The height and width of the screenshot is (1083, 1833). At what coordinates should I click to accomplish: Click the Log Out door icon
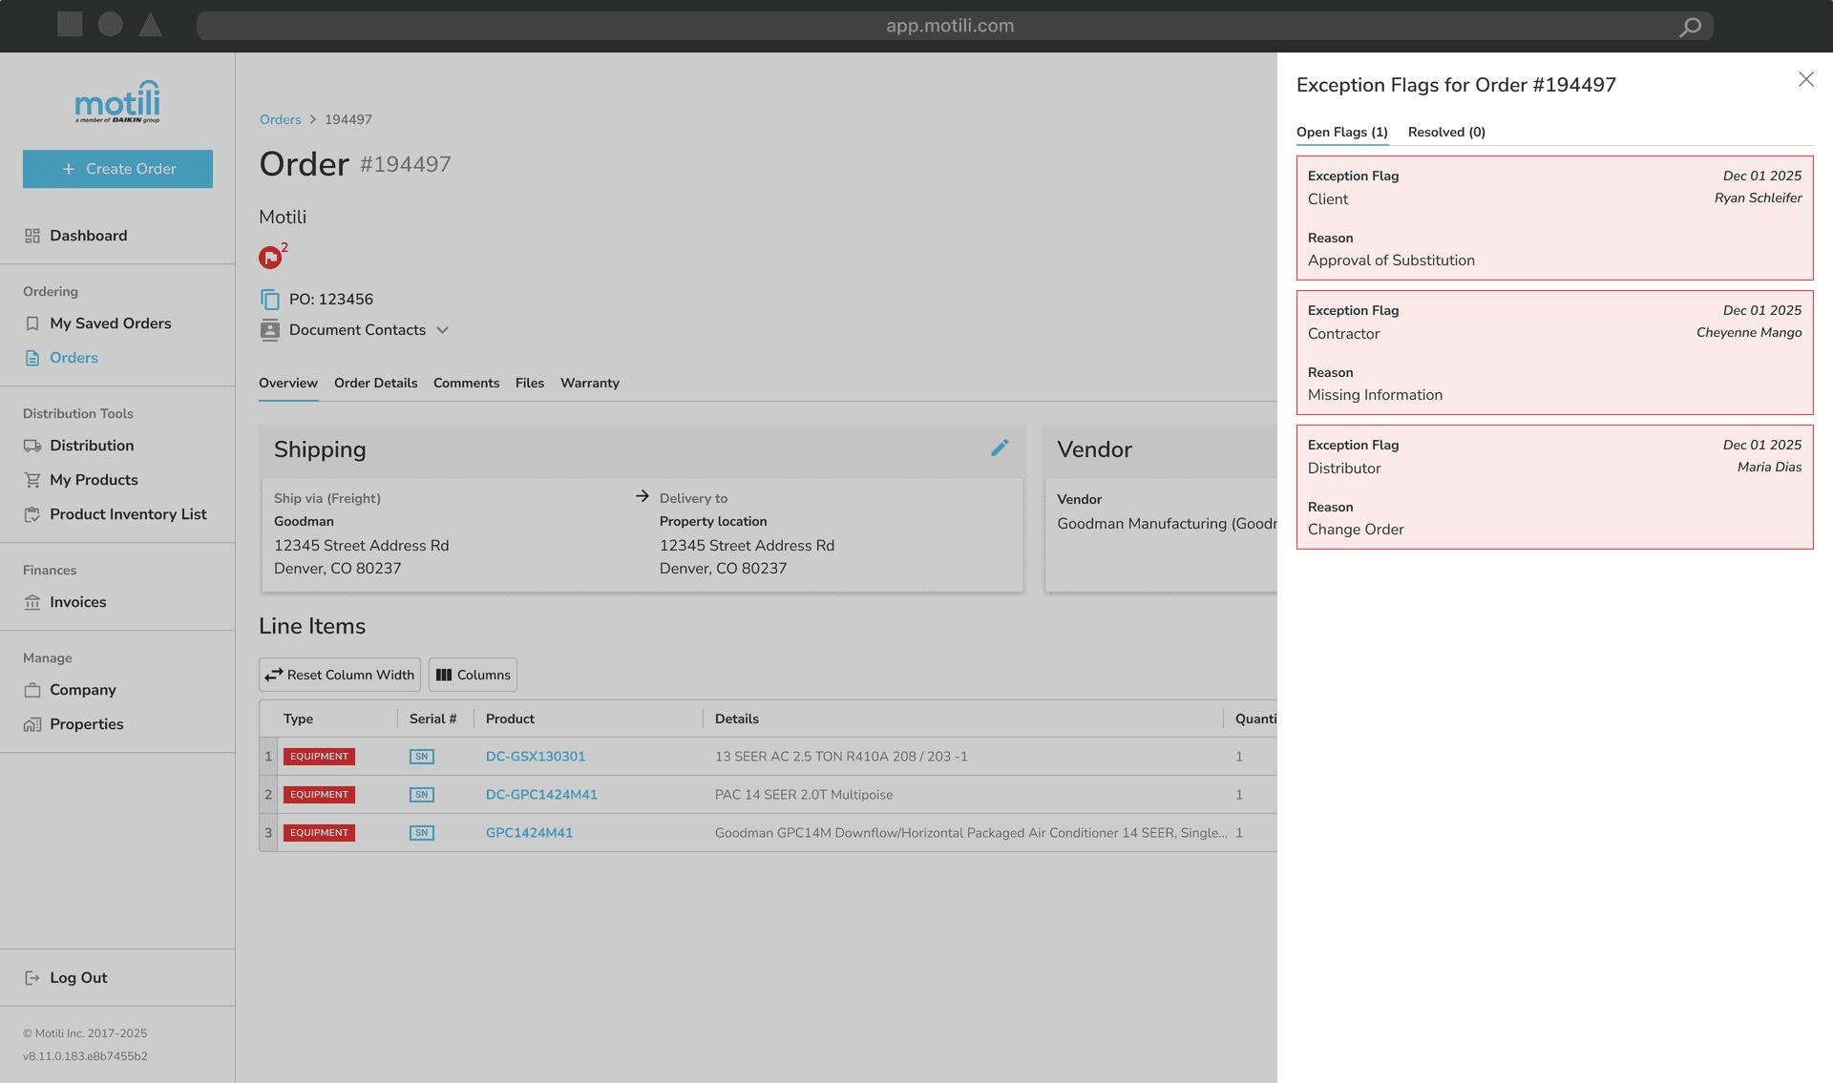(32, 977)
